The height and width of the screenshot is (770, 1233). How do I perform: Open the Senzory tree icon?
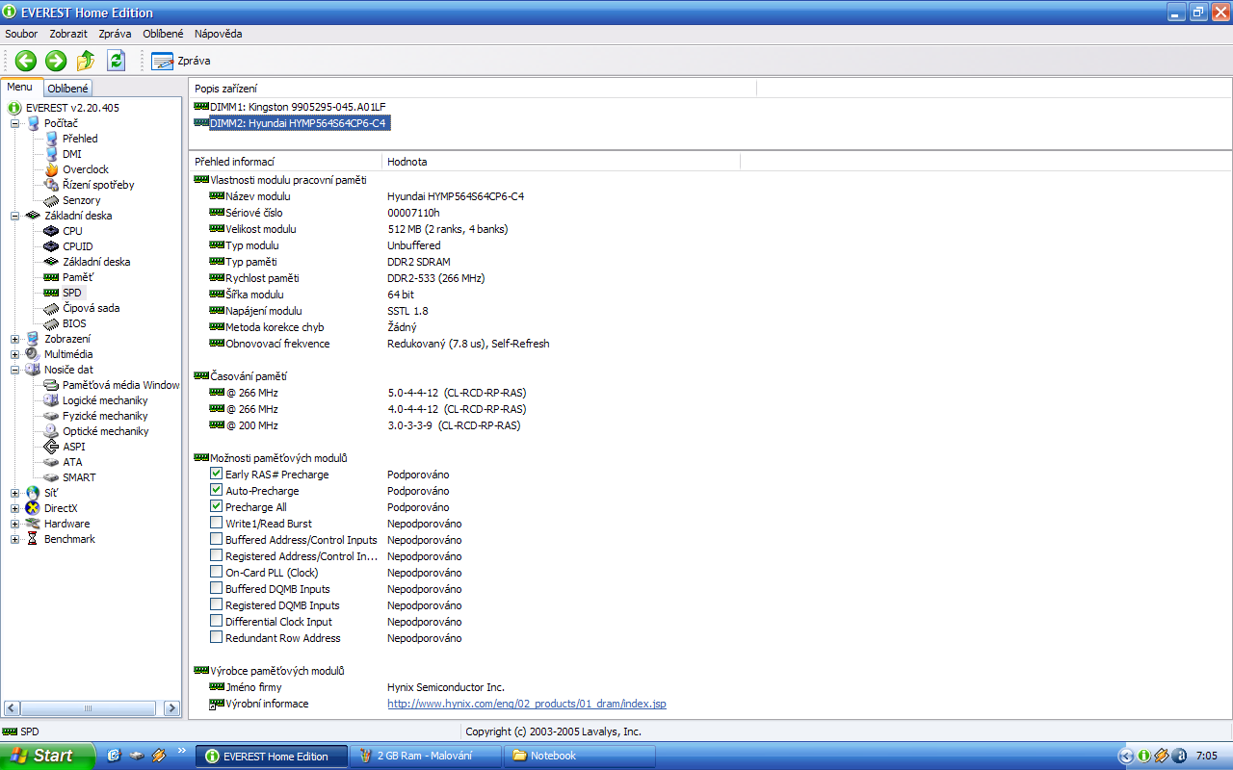pos(52,200)
